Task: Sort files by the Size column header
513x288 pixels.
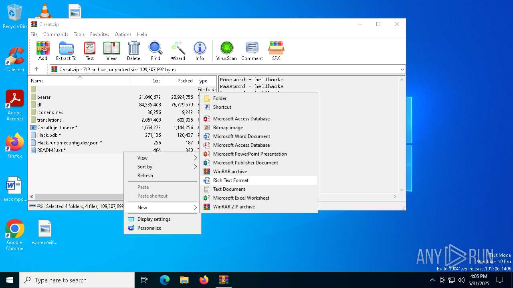Action: tap(147, 81)
